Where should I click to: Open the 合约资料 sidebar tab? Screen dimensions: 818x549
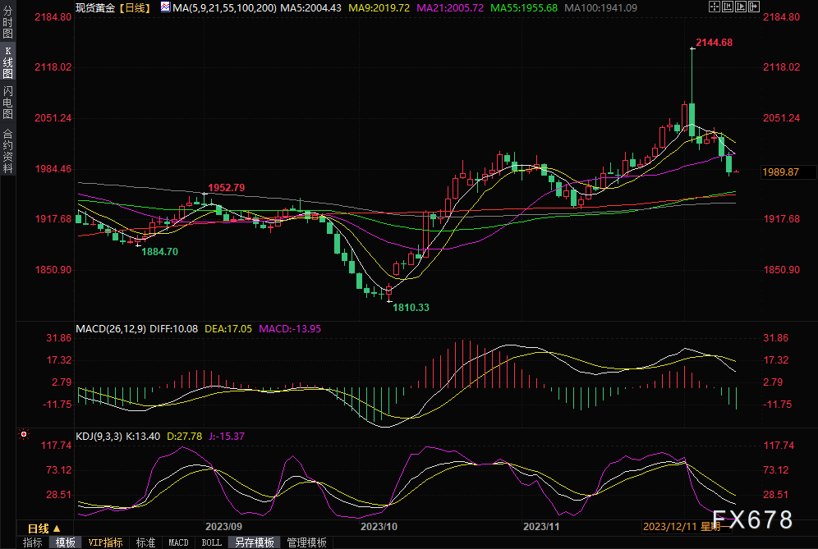point(7,151)
